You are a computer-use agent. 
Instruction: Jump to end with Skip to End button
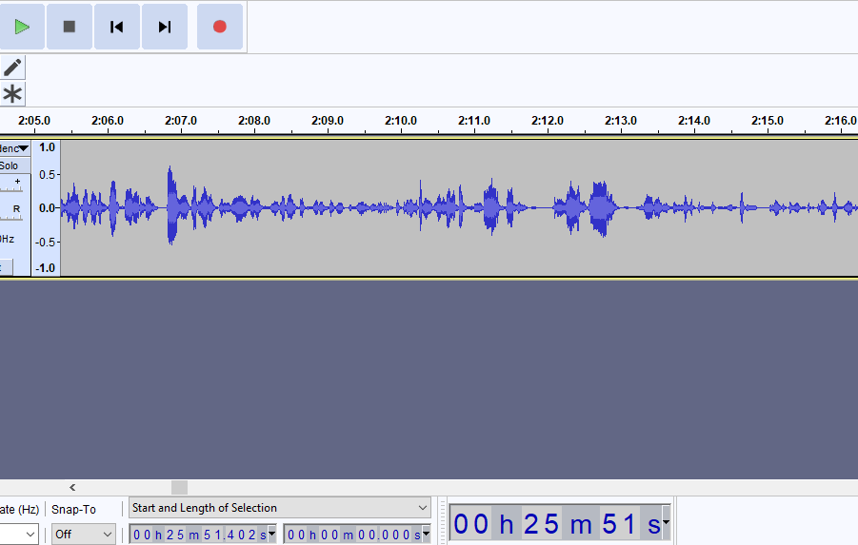[x=164, y=27]
